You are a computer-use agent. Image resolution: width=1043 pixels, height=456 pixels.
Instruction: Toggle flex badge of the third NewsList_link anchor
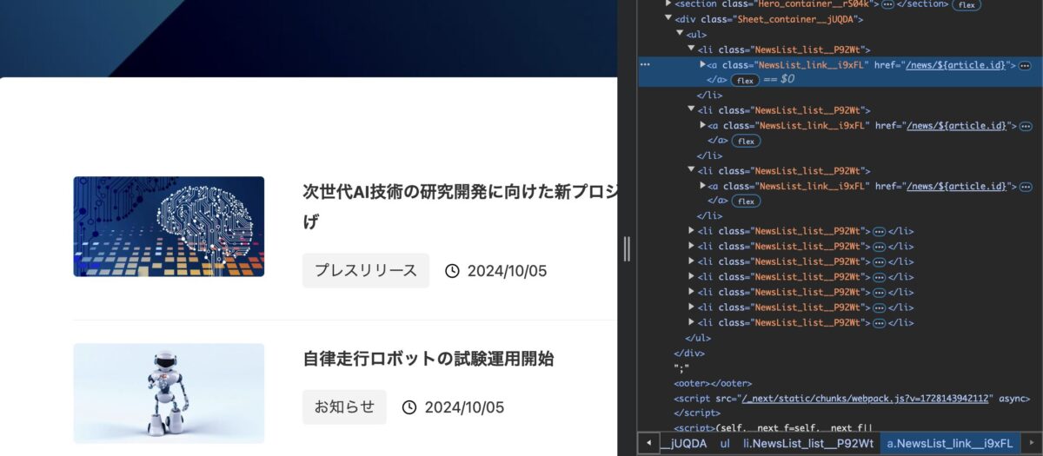click(745, 202)
